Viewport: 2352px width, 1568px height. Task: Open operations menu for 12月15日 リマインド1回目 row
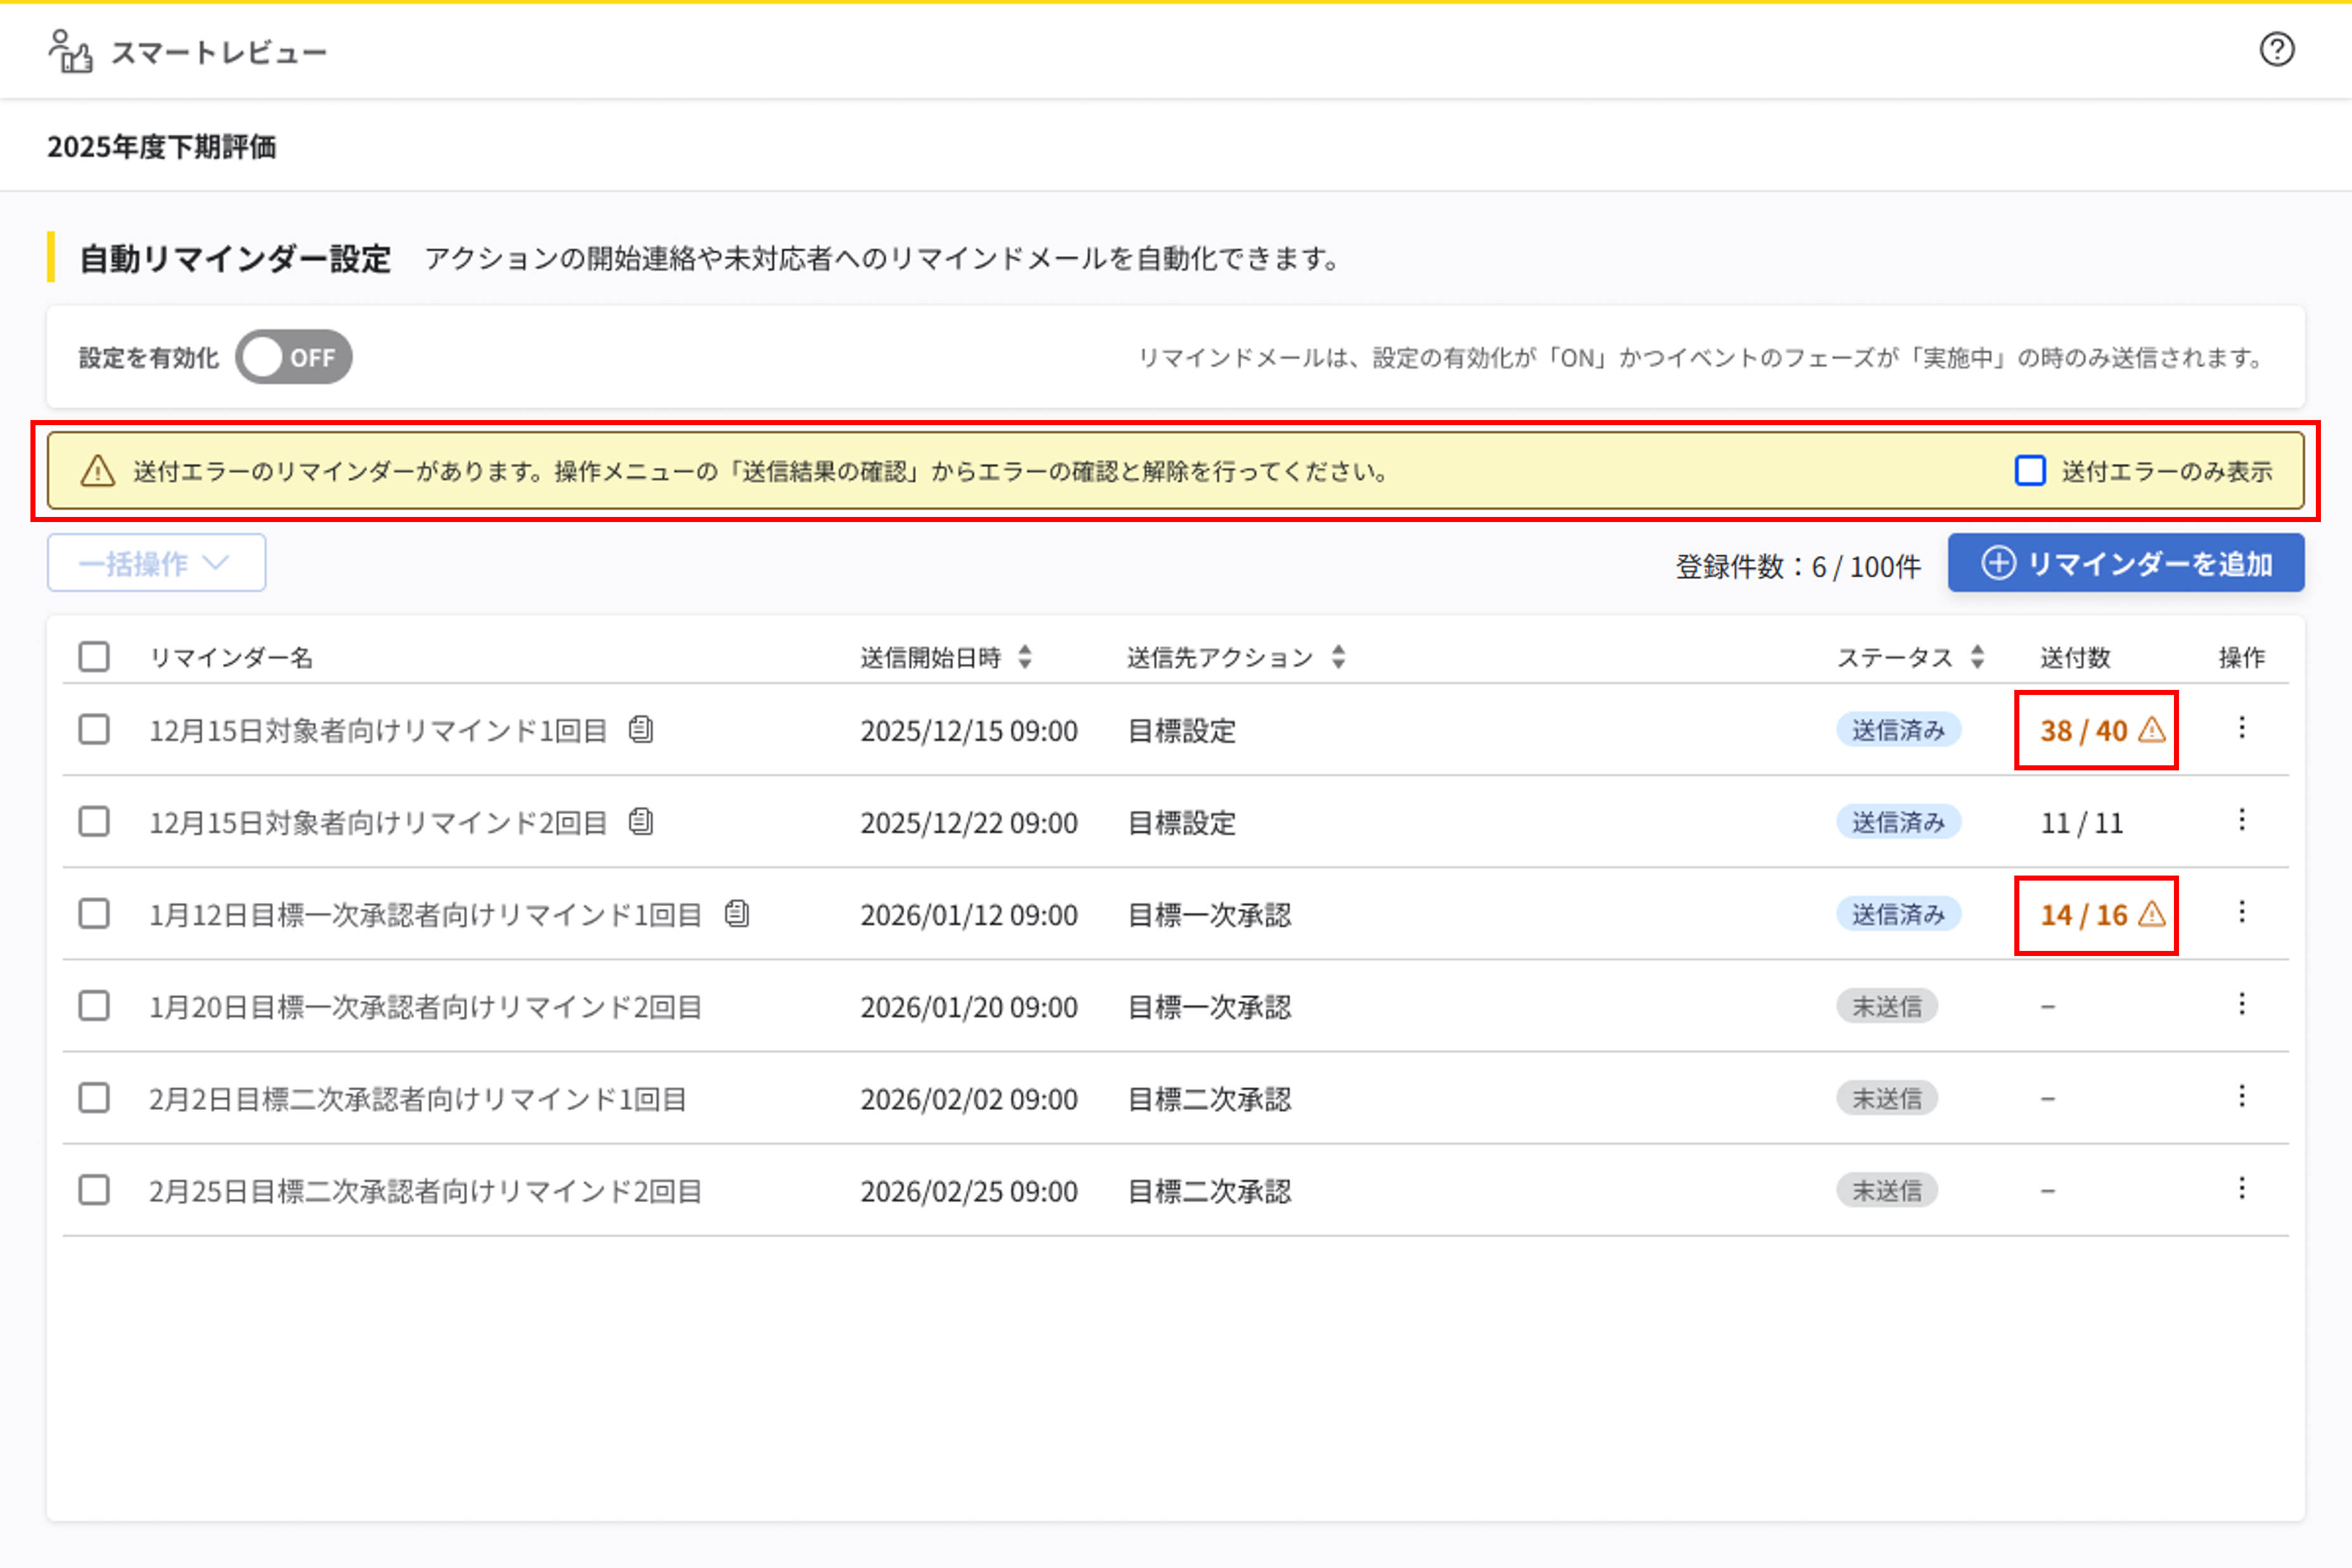[x=2241, y=728]
